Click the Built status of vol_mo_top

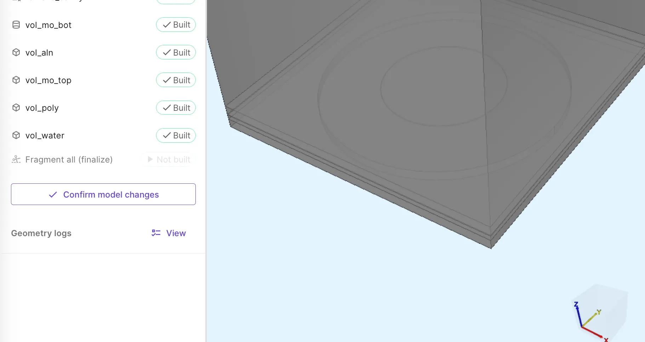click(x=176, y=80)
